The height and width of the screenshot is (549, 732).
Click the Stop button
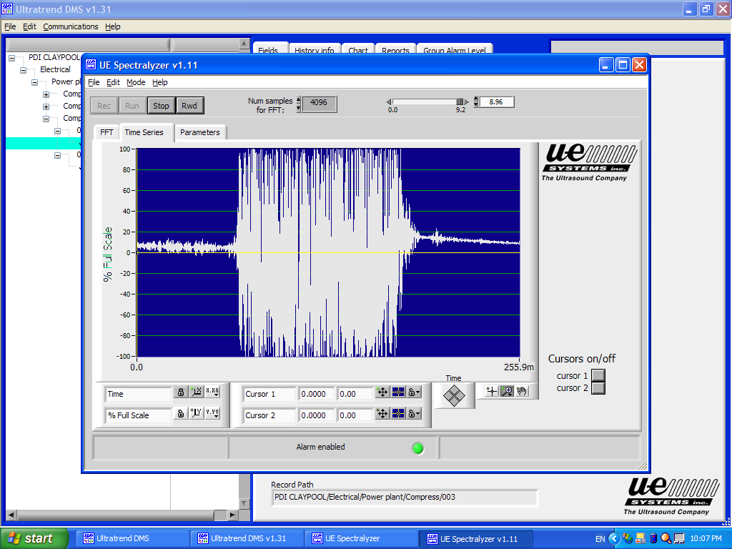pos(161,106)
